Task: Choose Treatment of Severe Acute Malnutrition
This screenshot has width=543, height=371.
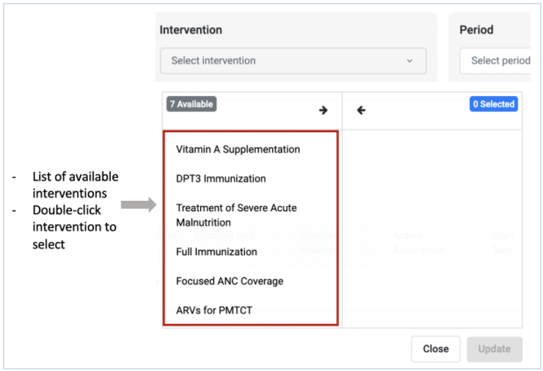Action: click(x=236, y=215)
